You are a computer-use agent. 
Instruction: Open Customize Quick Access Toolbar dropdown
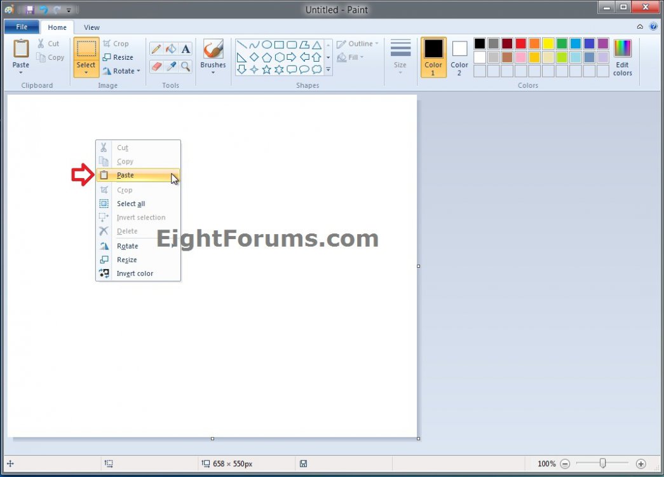(x=69, y=10)
